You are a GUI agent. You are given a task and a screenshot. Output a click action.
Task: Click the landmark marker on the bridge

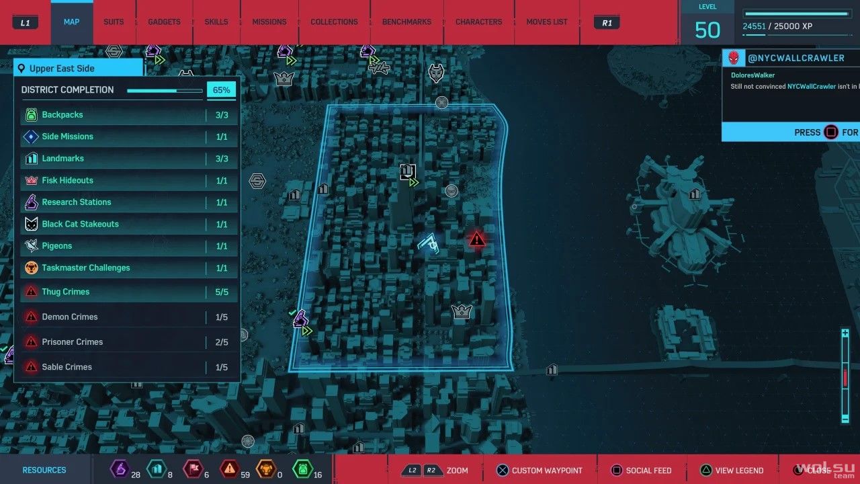tap(552, 370)
